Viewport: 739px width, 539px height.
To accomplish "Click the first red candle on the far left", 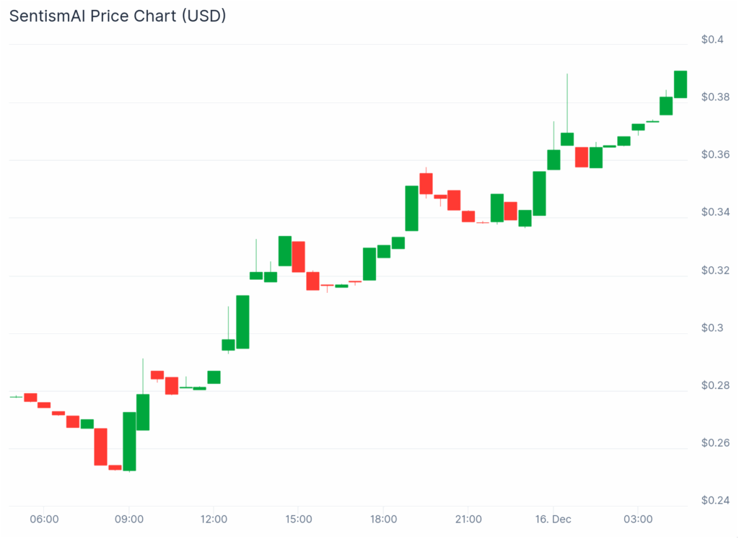I will coord(30,397).
